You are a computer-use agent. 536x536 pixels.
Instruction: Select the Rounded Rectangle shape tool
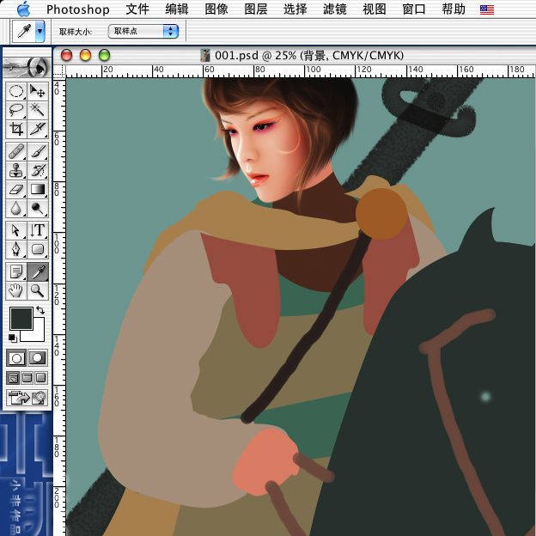pyautogui.click(x=37, y=249)
